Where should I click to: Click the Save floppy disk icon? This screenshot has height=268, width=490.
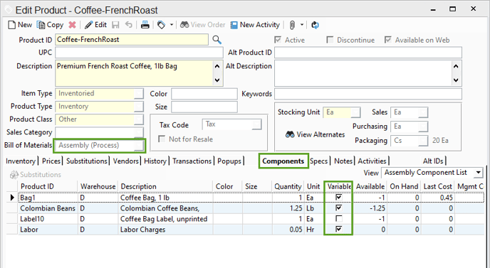coord(115,25)
